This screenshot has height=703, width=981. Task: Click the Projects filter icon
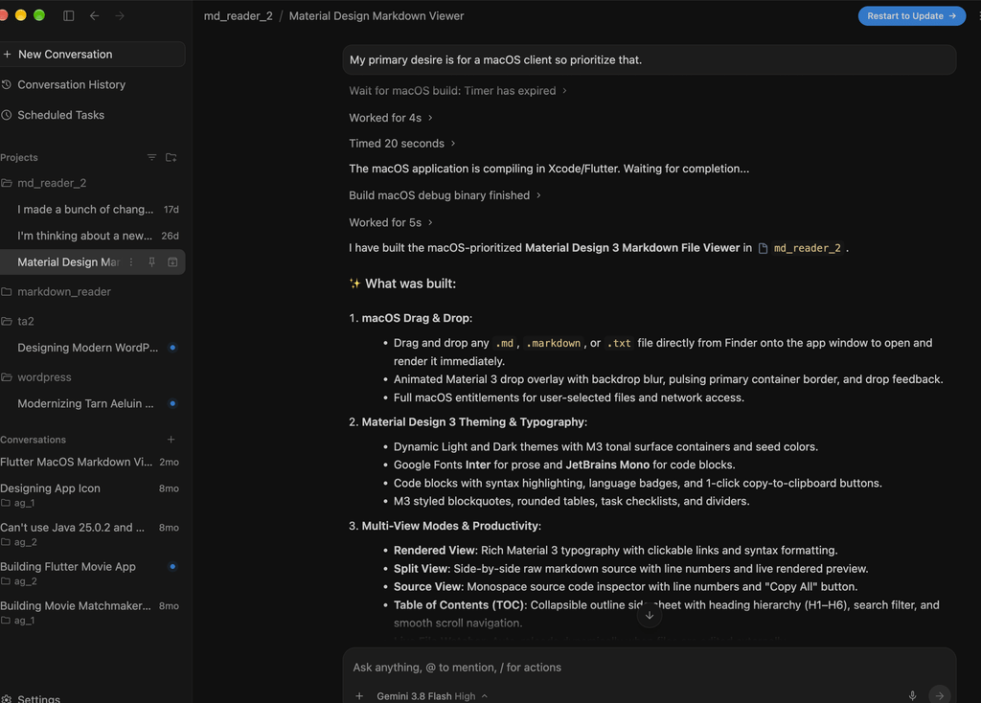click(x=151, y=158)
